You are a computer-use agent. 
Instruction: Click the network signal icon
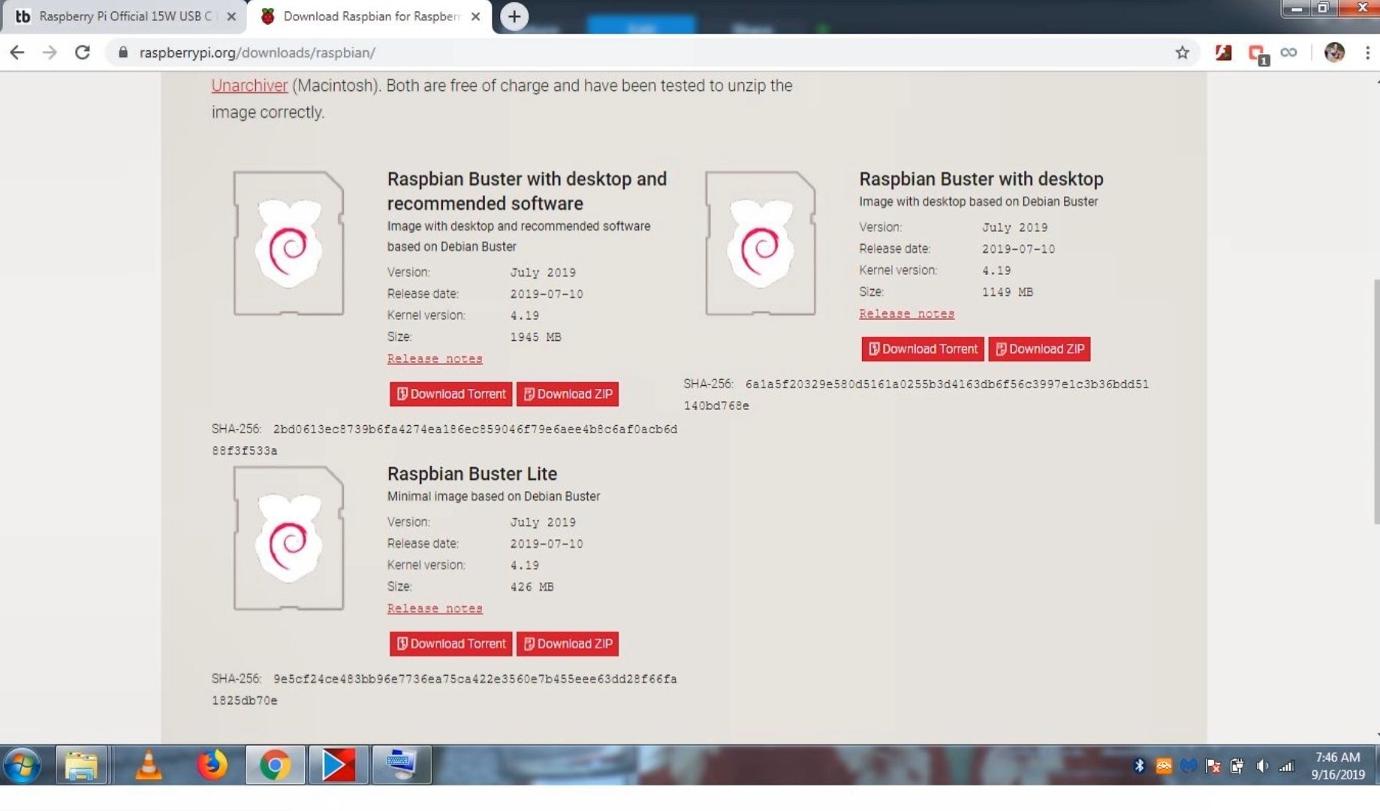tap(1288, 766)
